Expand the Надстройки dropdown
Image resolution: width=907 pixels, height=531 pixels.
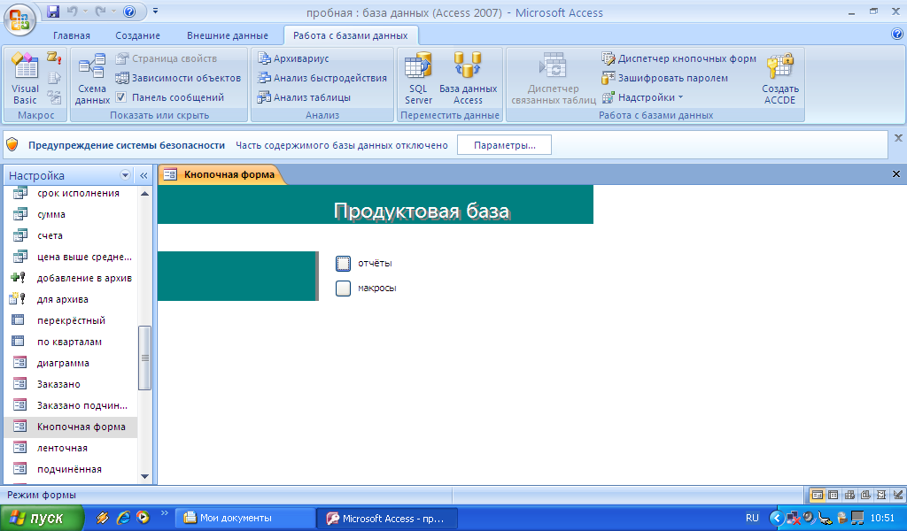(x=643, y=97)
